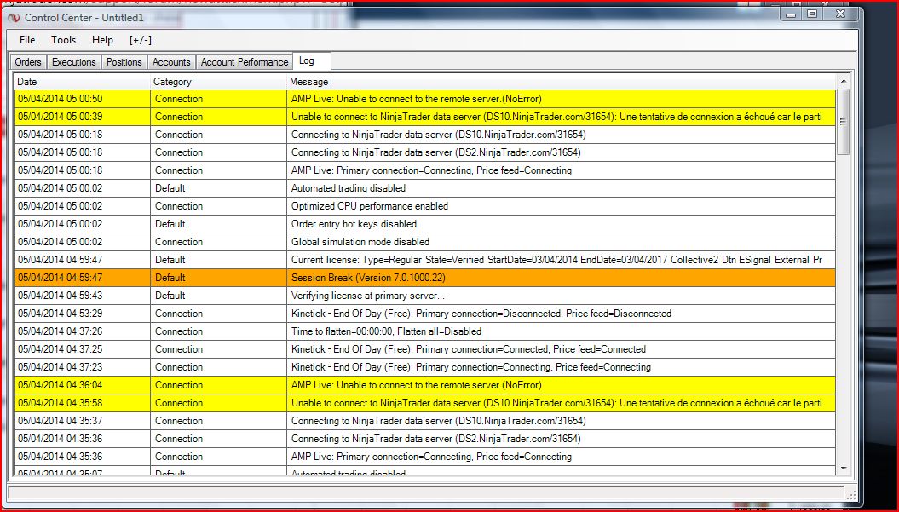
Task: Switch to the Positions tab
Action: 124,62
